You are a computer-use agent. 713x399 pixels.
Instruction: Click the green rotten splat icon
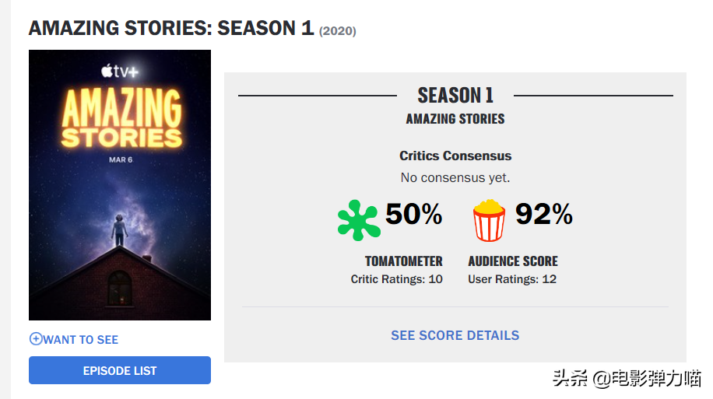click(358, 220)
